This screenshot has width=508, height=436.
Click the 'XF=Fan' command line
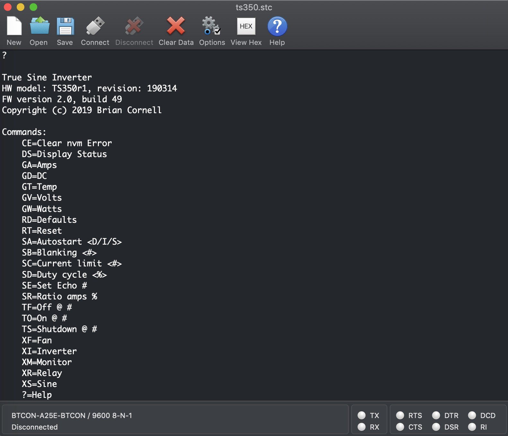(x=37, y=340)
